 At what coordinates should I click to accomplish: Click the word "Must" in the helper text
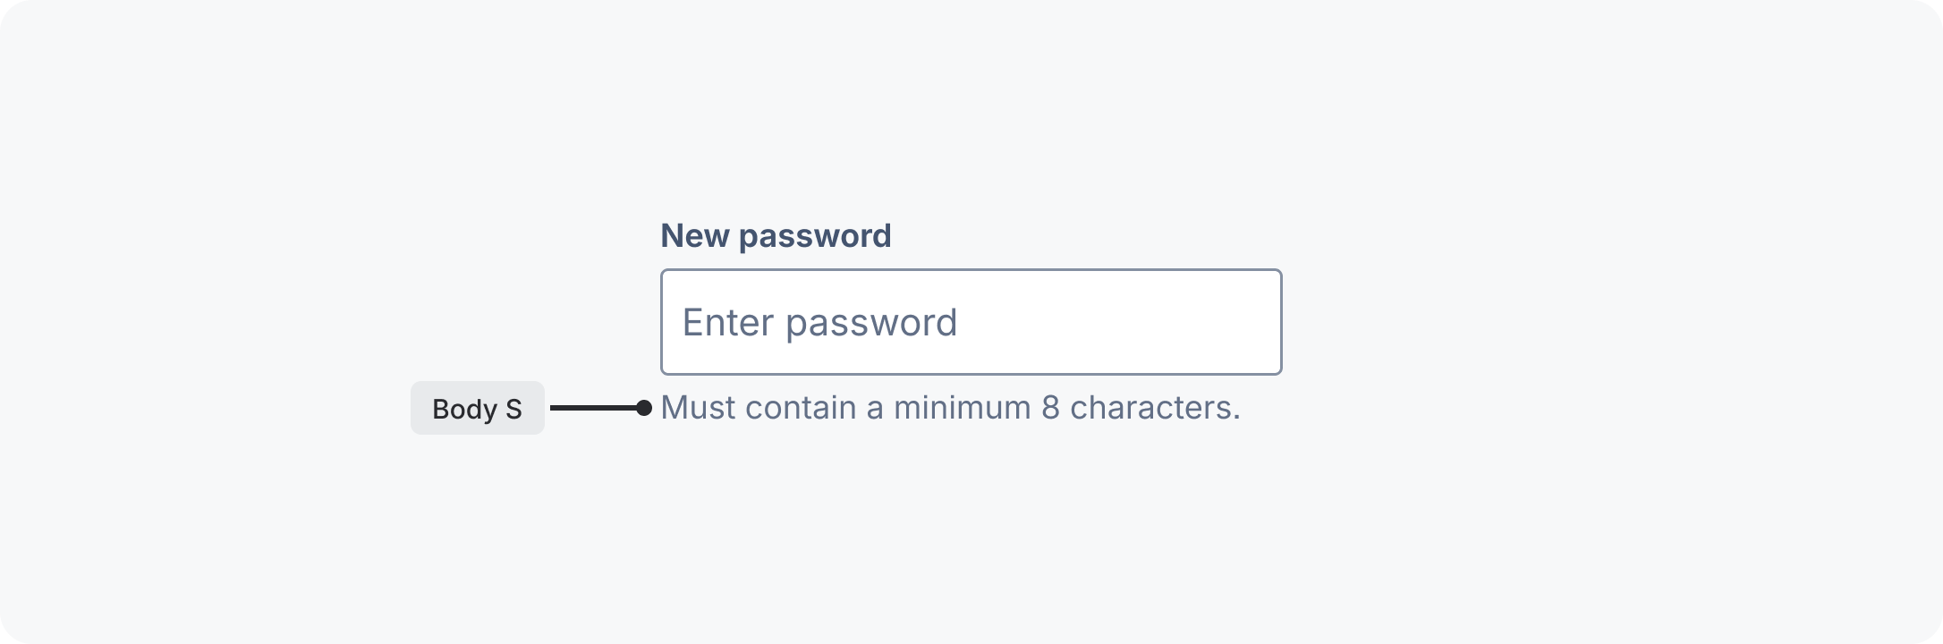click(x=699, y=408)
